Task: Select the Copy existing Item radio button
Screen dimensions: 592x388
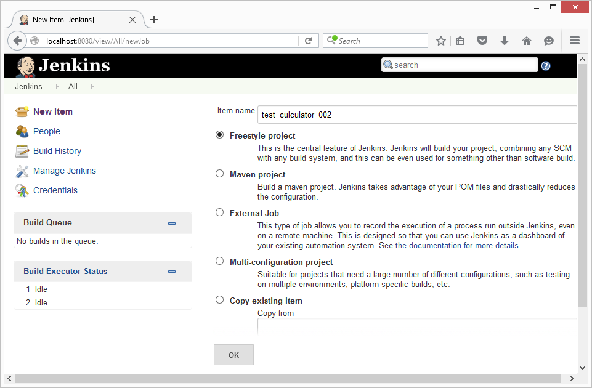Action: tap(219, 300)
